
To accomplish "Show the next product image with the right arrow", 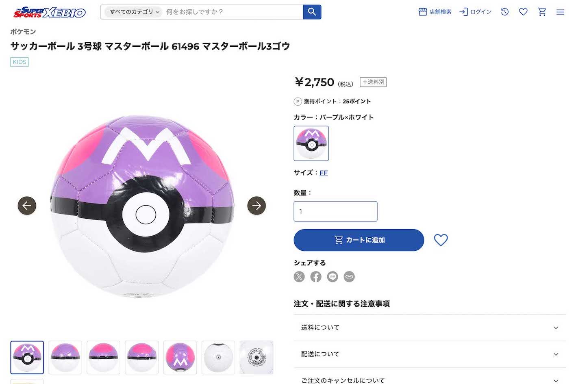I will click(256, 206).
